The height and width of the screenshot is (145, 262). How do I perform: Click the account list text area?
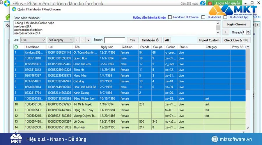point(115,28)
